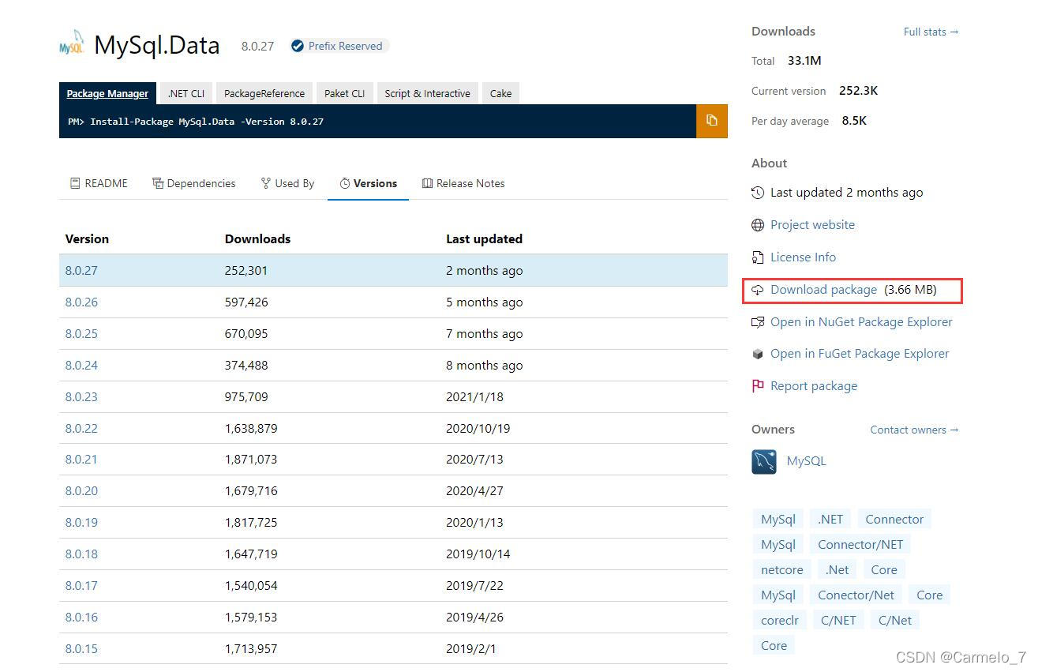Click the NuGet Package Explorer icon
The height and width of the screenshot is (672, 1038).
pos(758,322)
